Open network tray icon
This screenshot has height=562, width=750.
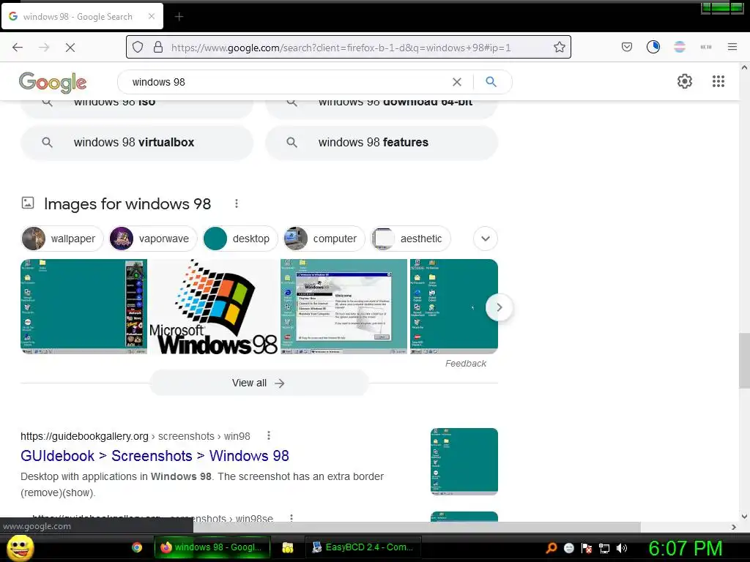(x=604, y=548)
